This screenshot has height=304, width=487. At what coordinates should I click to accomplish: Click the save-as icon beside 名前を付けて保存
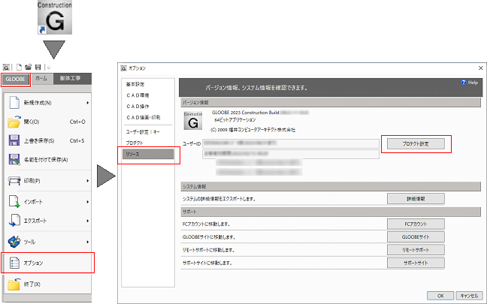14,159
